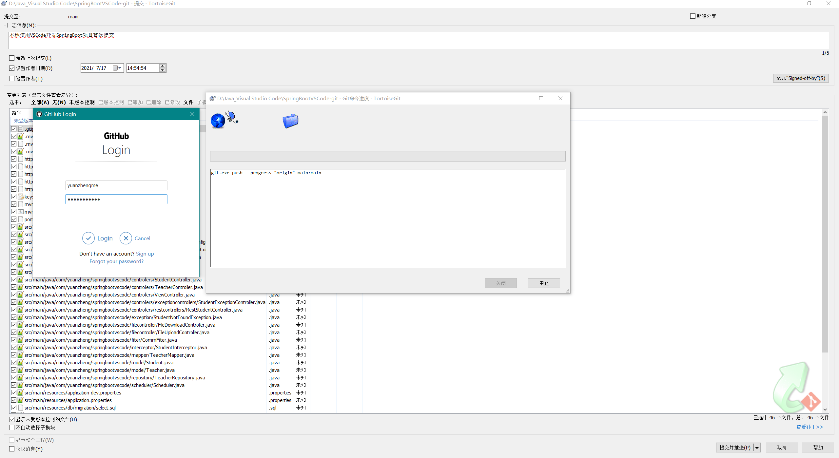Open the Forgot your password link
This screenshot has height=458, width=839.
point(116,261)
